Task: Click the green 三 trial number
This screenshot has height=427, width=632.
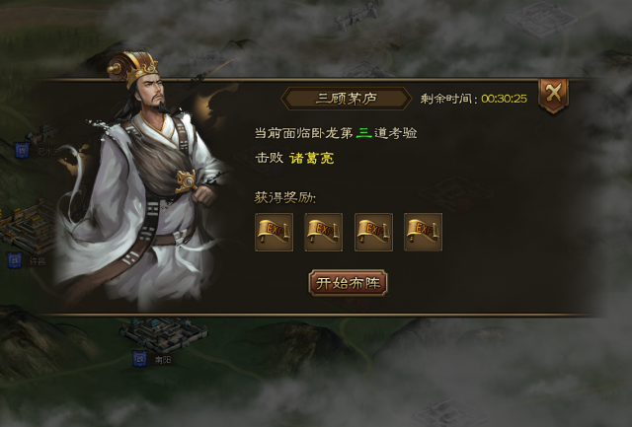Action: 363,133
